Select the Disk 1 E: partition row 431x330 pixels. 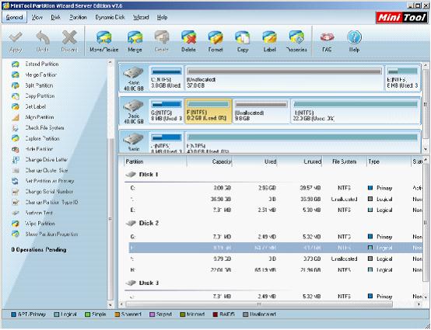[275, 210]
